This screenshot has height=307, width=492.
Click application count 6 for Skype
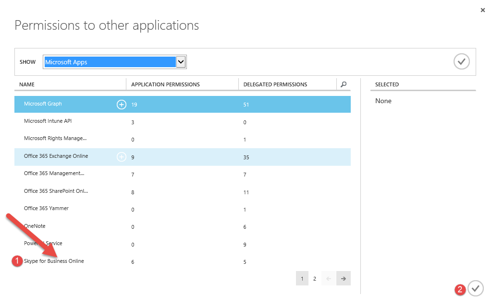point(133,262)
